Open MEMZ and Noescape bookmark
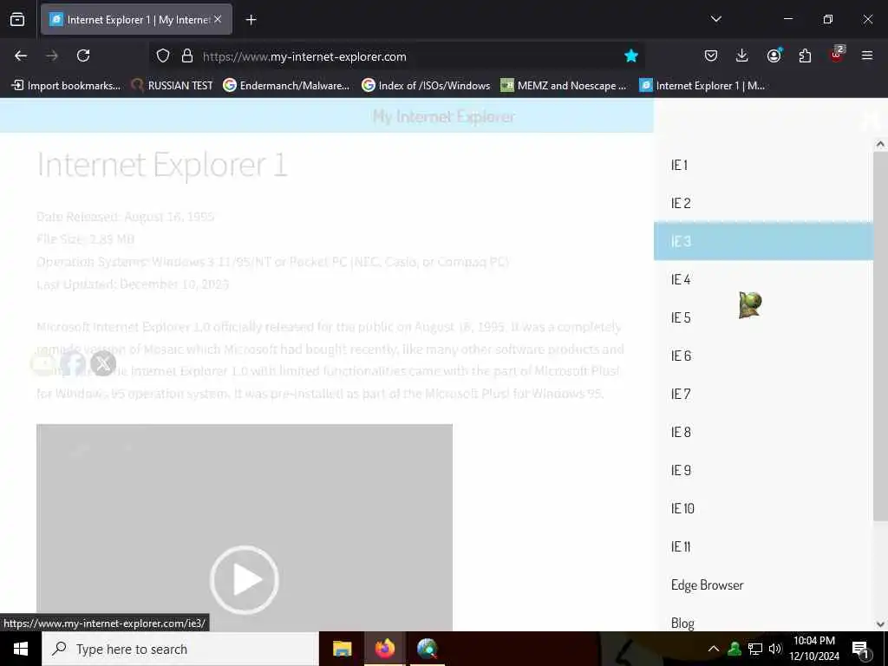The image size is (888, 666). pos(564,86)
